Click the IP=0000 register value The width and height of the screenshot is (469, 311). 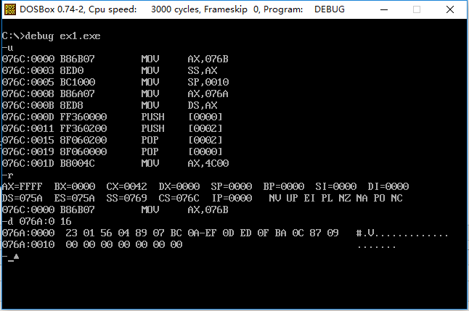(232, 199)
